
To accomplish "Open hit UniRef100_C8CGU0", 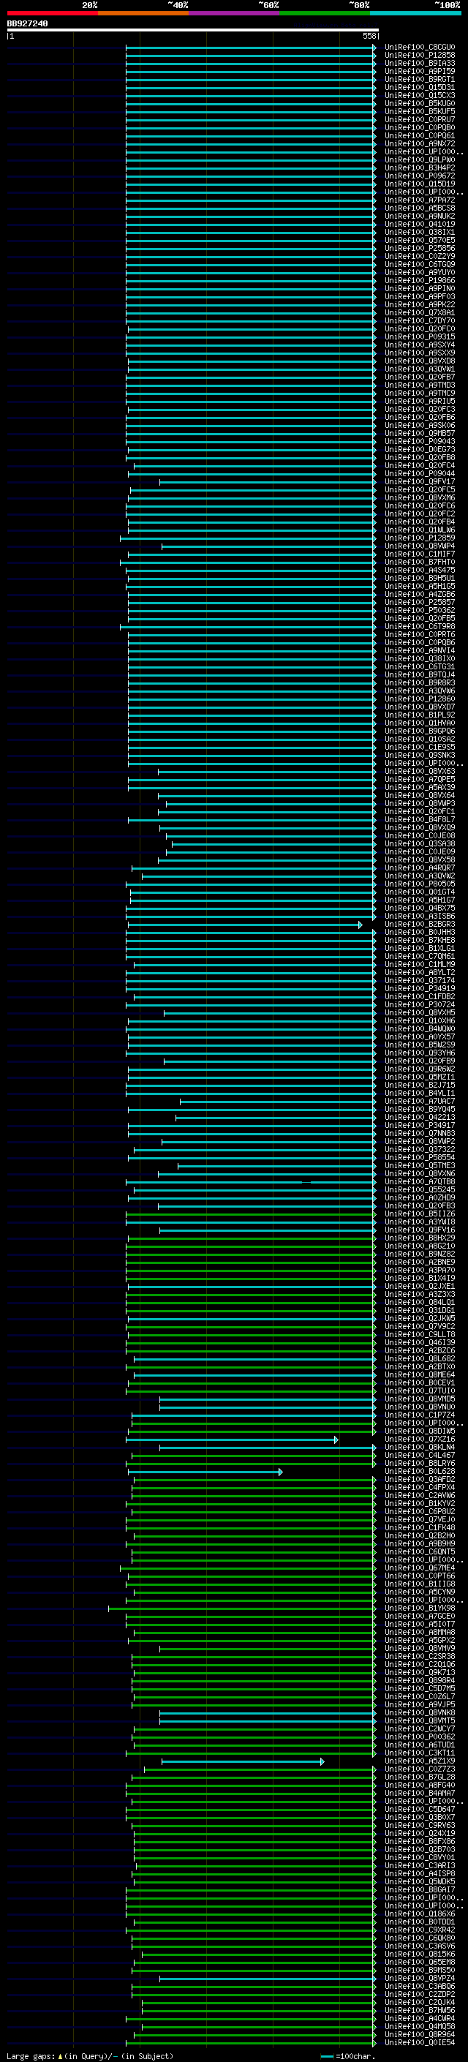I will pos(420,48).
